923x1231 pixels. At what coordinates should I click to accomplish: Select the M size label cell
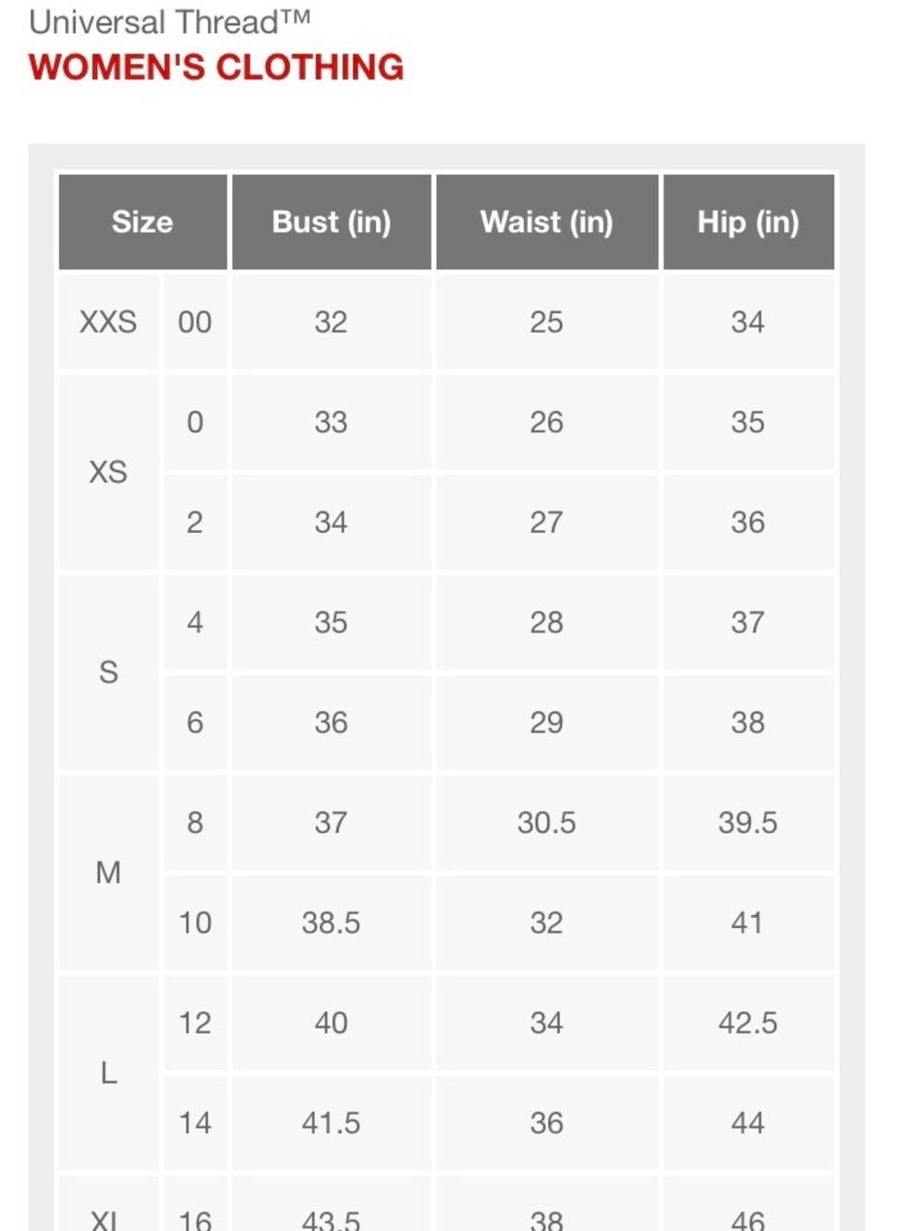[108, 873]
